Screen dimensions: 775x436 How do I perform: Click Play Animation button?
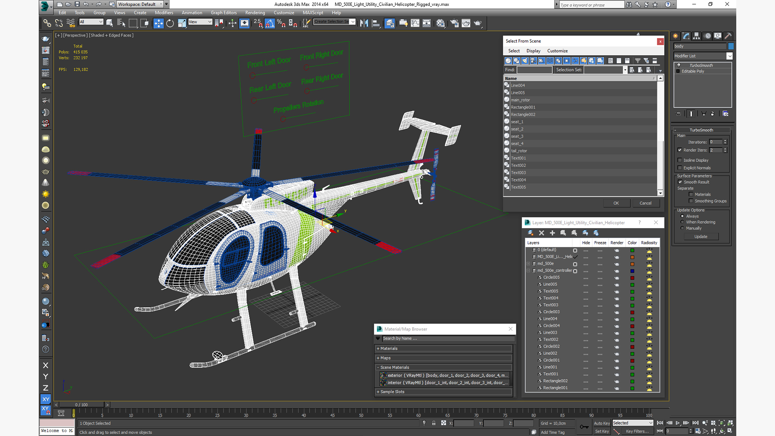(678, 423)
